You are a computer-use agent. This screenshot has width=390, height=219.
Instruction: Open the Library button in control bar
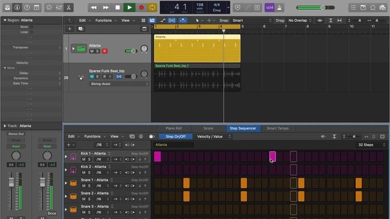(7, 7)
